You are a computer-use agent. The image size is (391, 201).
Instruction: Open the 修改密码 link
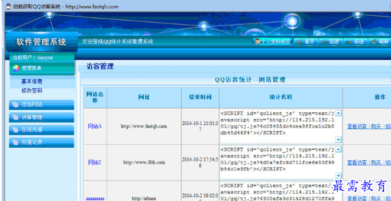[32, 91]
